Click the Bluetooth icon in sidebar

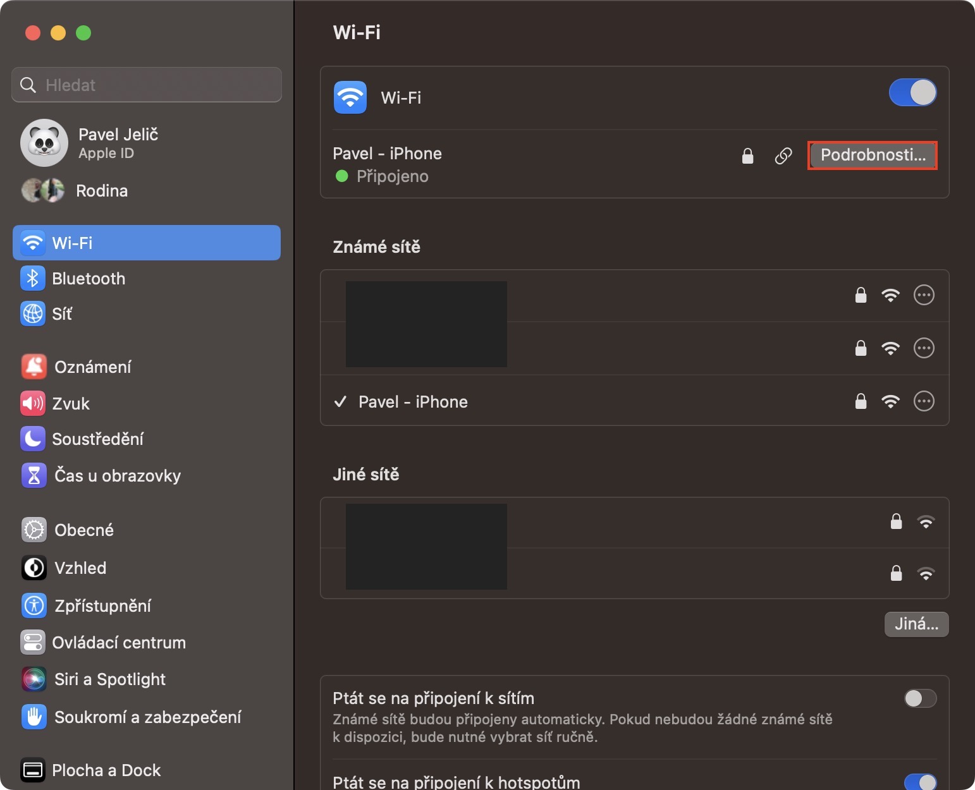33,278
